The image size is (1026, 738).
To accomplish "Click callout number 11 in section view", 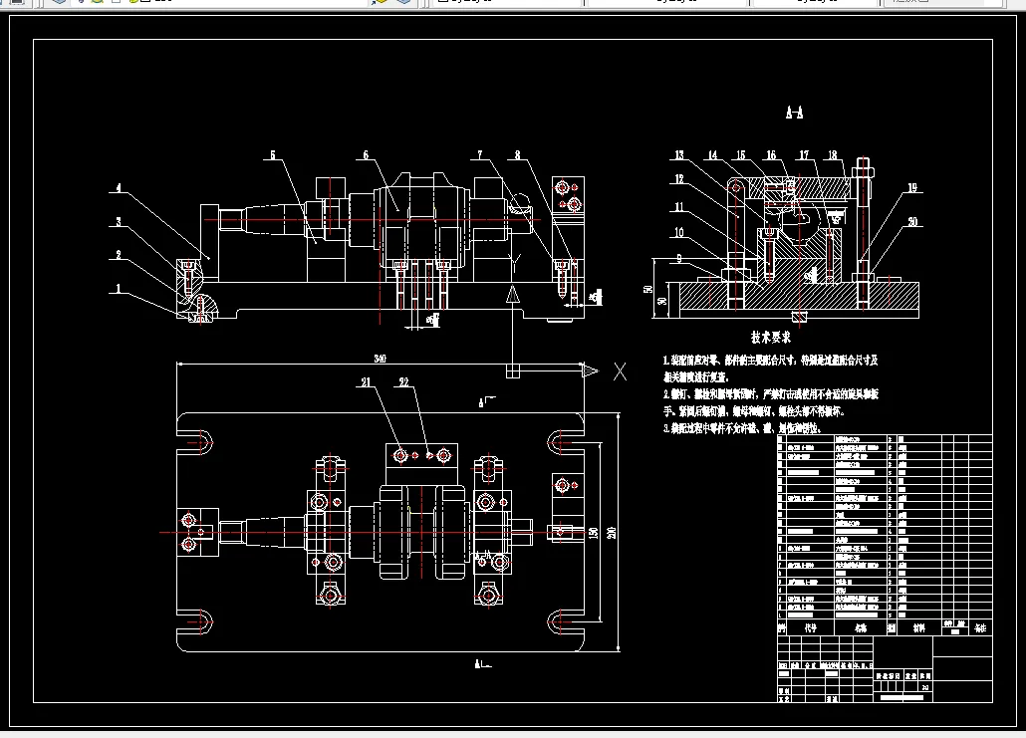I will (679, 207).
